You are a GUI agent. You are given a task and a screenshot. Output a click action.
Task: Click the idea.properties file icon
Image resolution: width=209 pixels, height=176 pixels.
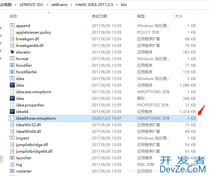pyautogui.click(x=12, y=105)
